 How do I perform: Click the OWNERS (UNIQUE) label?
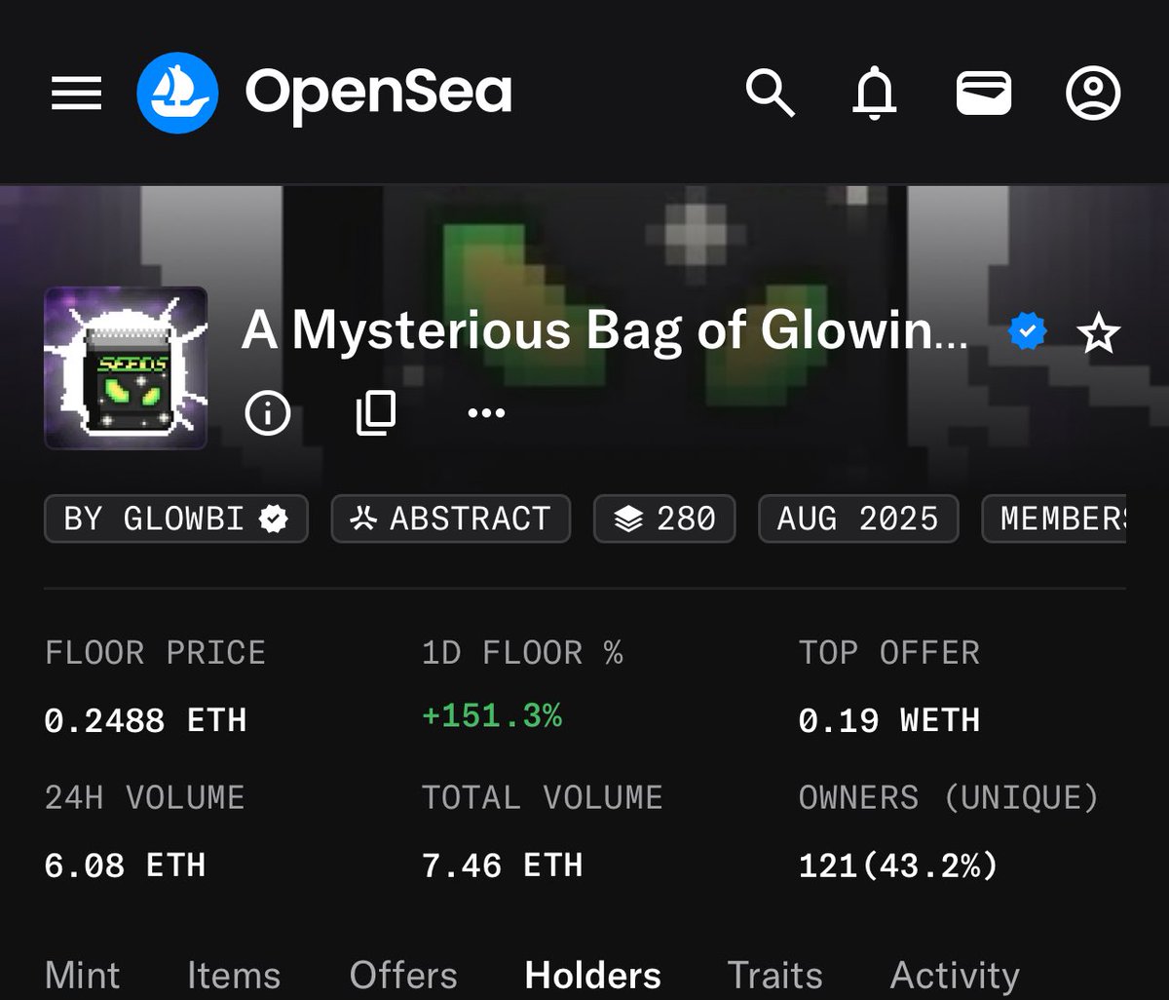tap(949, 797)
